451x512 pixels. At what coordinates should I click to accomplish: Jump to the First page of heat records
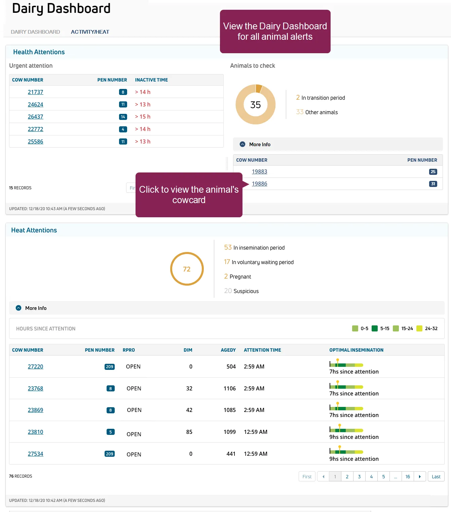click(x=307, y=476)
